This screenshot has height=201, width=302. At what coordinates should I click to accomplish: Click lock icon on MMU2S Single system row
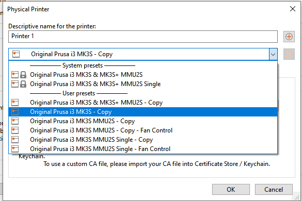23,84
